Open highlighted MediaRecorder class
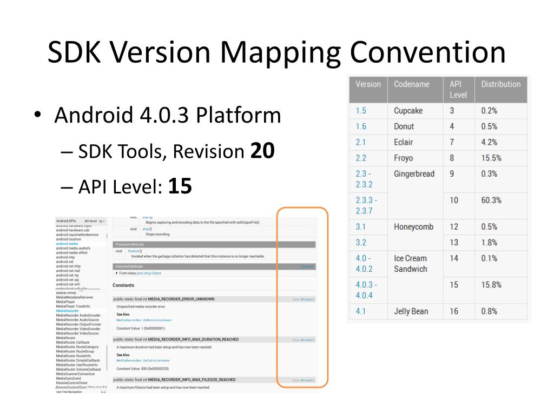The height and width of the screenshot is (415, 554). pos(67,311)
